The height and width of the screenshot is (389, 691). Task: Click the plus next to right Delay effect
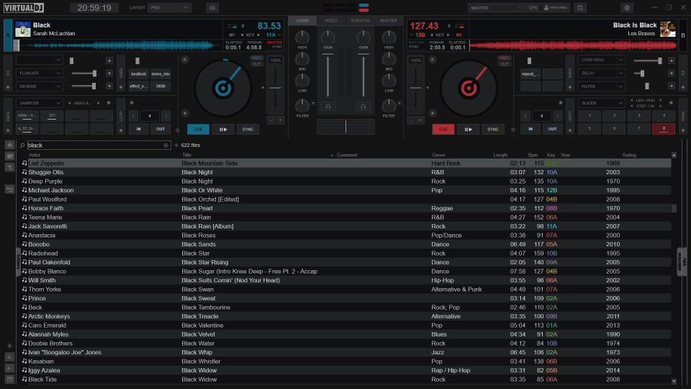tap(671, 73)
